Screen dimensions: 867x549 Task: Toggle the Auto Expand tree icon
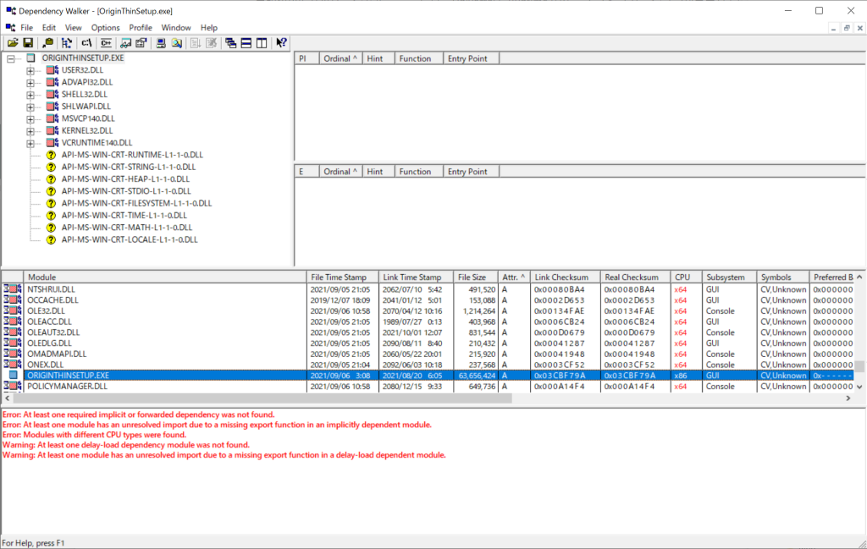[67, 43]
